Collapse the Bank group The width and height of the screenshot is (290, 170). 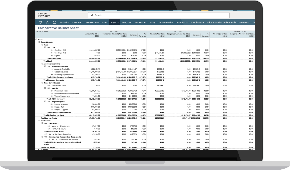click(x=42, y=45)
